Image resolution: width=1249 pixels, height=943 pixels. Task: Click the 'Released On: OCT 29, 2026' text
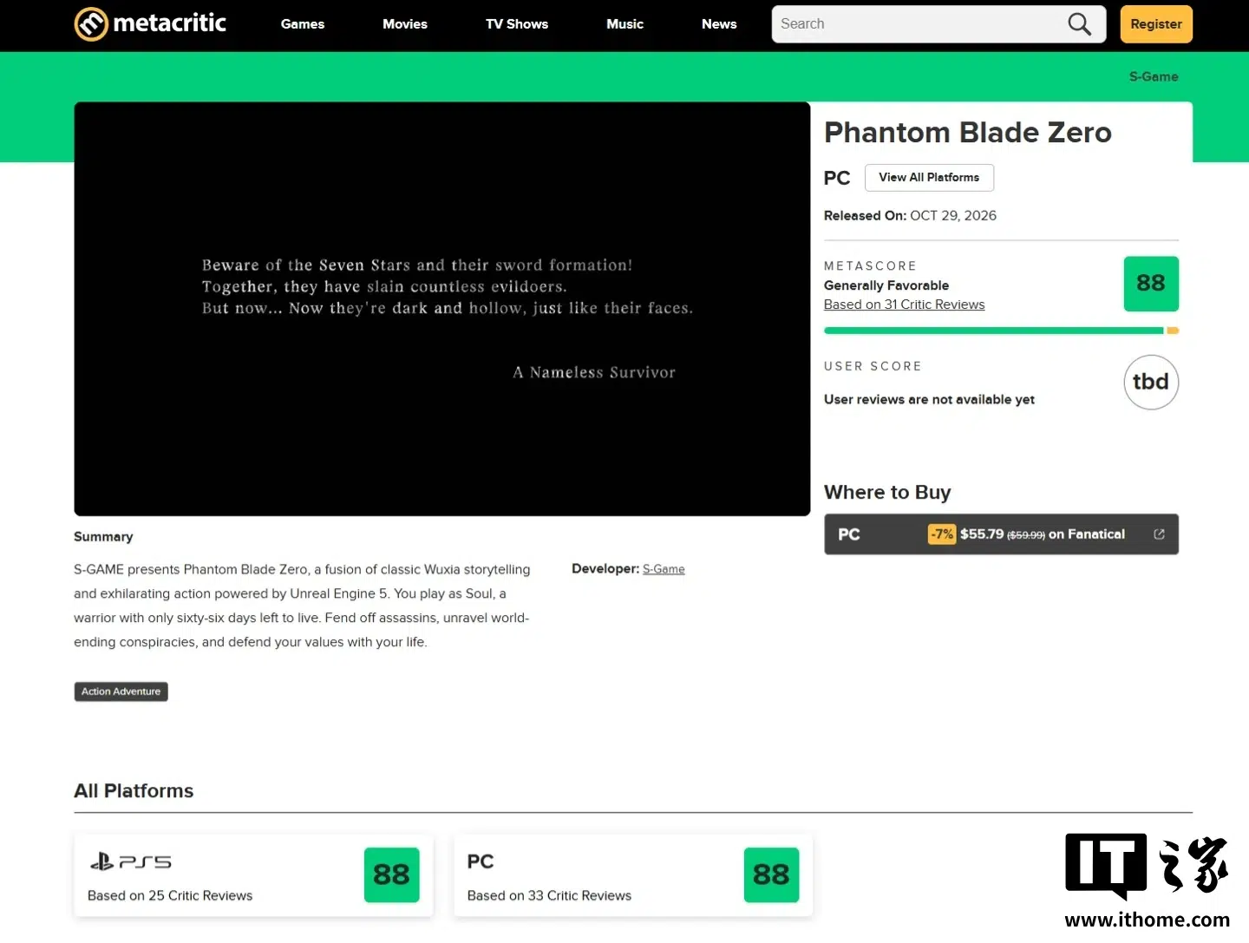(x=910, y=216)
